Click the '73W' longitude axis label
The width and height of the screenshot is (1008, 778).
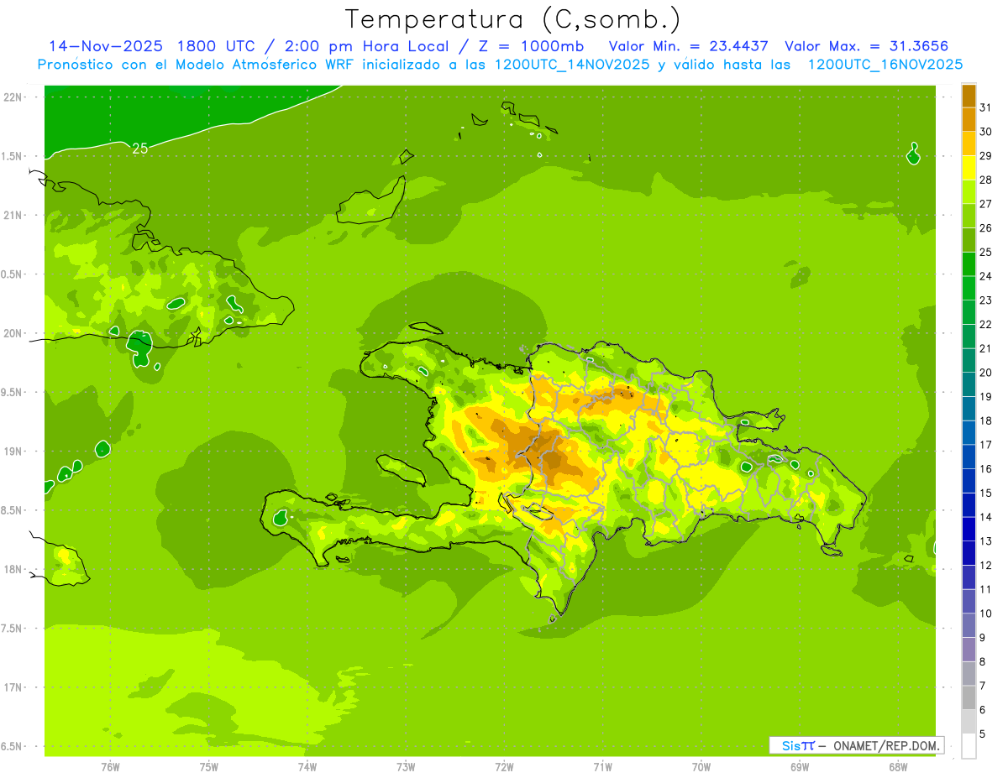click(406, 766)
